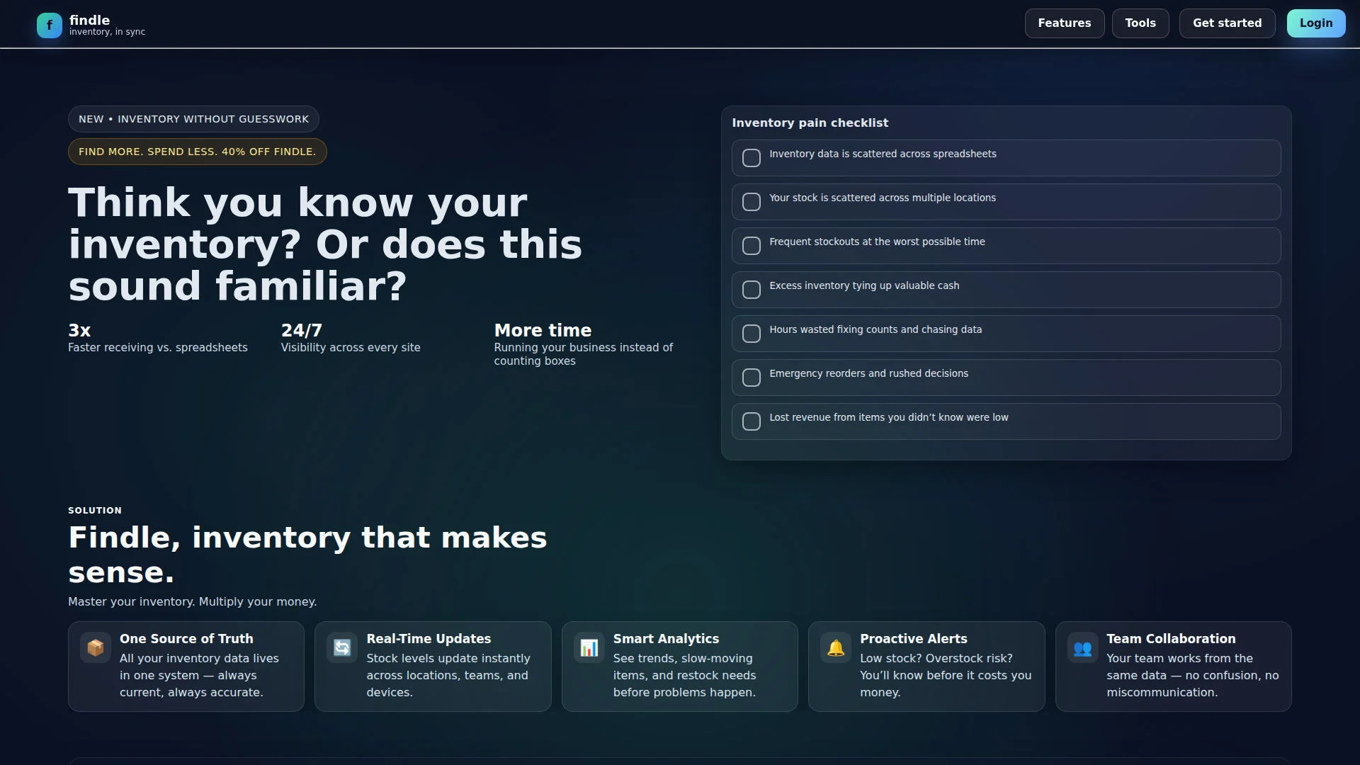Screen dimensions: 1360x765
Task: Click the Team Collaboration people icon
Action: pyautogui.click(x=1082, y=647)
